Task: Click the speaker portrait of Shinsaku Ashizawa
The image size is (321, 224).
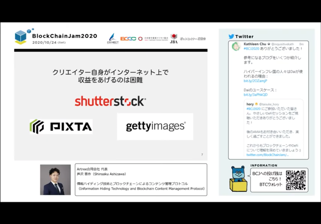Action: (x=55, y=180)
